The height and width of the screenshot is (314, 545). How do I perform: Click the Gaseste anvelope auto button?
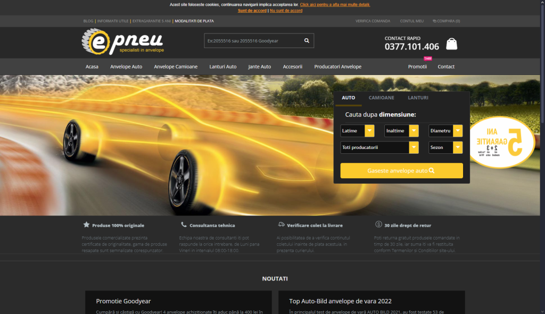coord(401,171)
